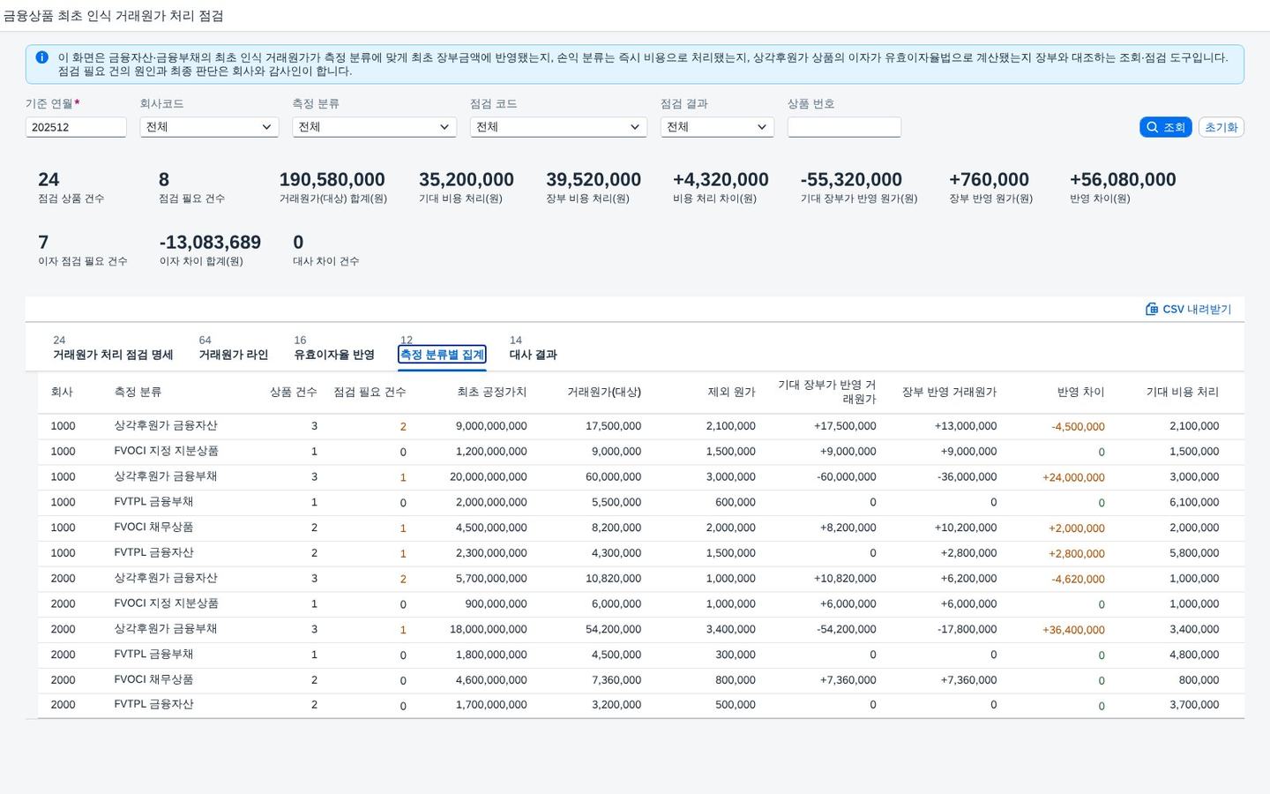Image resolution: width=1270 pixels, height=794 pixels.
Task: Click the 20,000,000,000 최초 공정가치 cell
Action: (489, 476)
